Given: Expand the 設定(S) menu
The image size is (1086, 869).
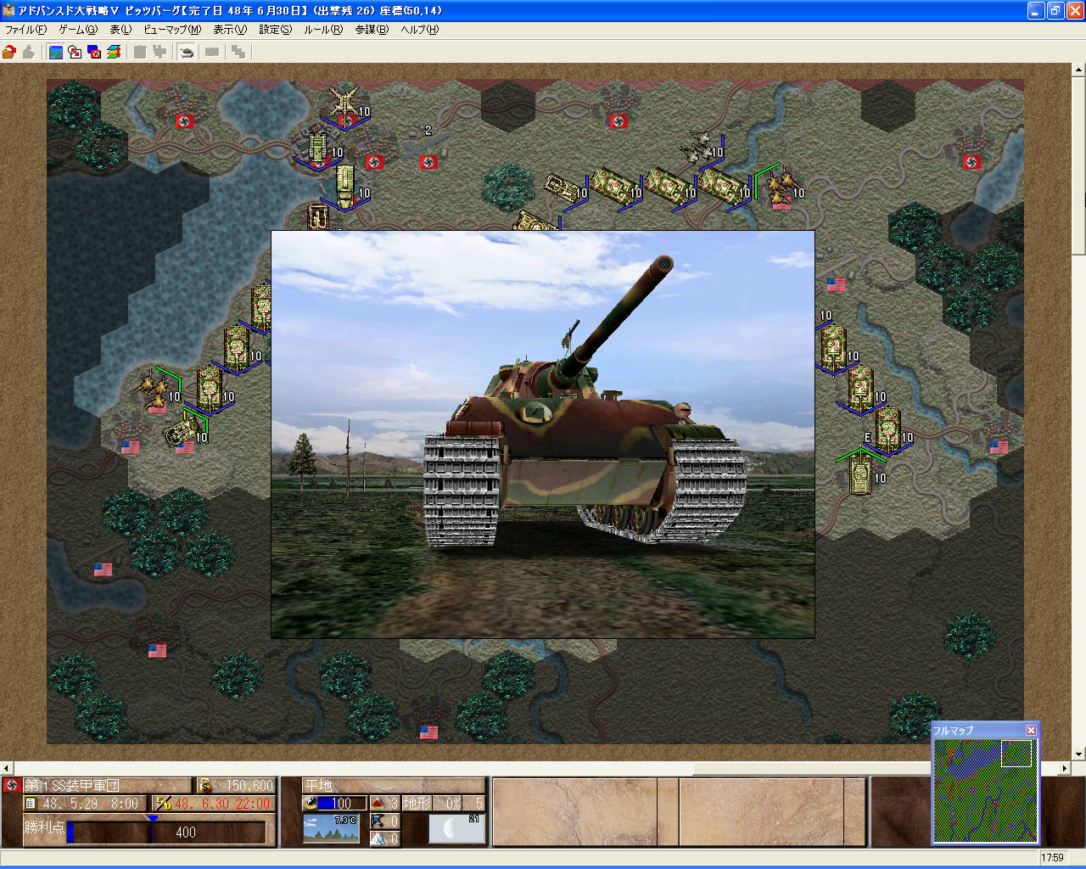Looking at the screenshot, I should (275, 30).
